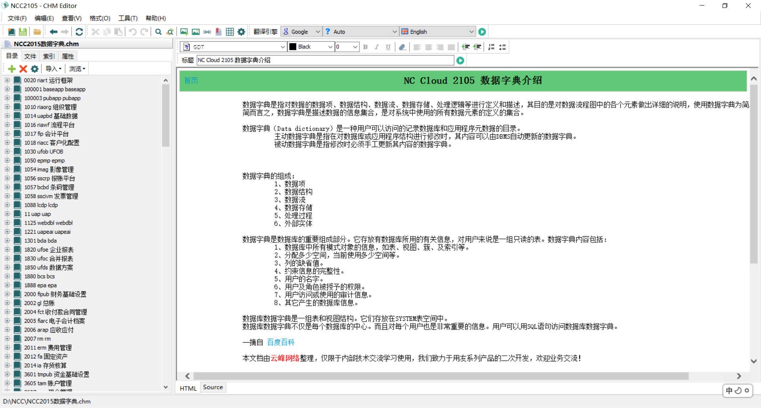Toggle underline formatting

[388, 47]
